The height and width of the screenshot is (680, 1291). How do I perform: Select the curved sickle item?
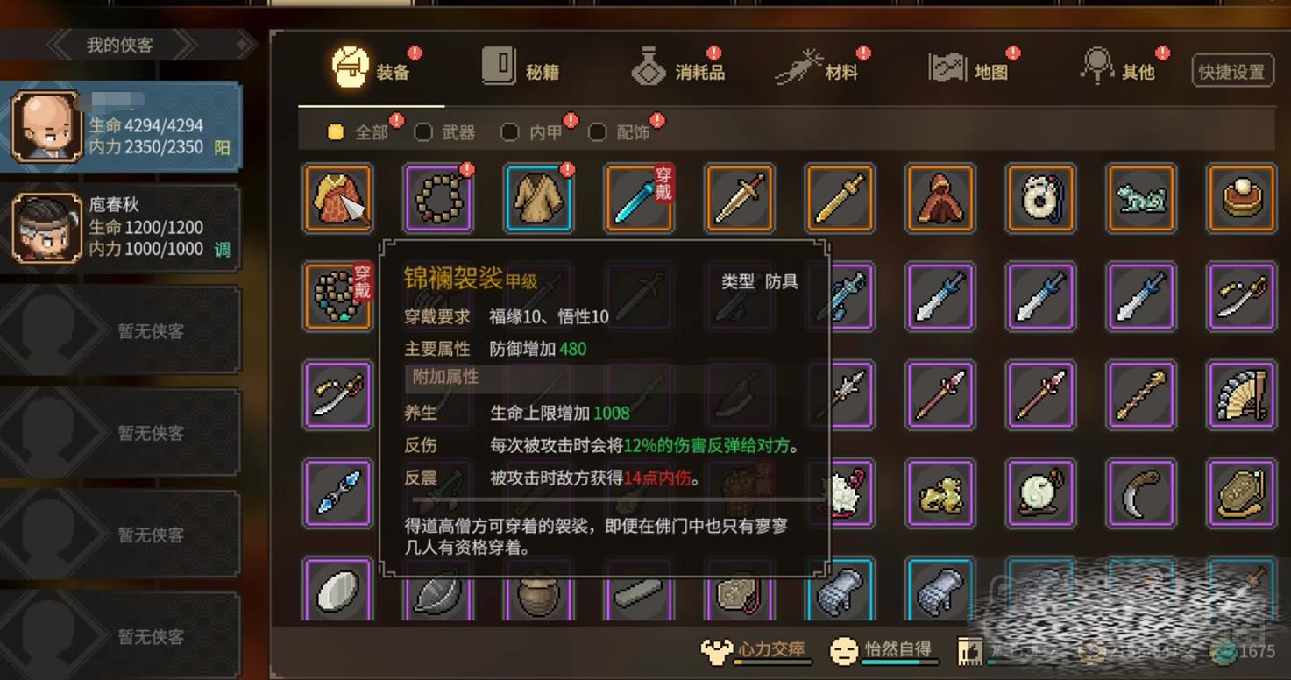[1140, 494]
